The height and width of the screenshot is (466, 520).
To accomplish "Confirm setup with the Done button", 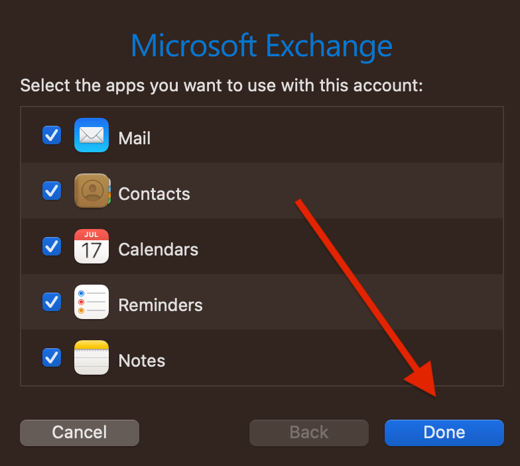I will pos(444,433).
